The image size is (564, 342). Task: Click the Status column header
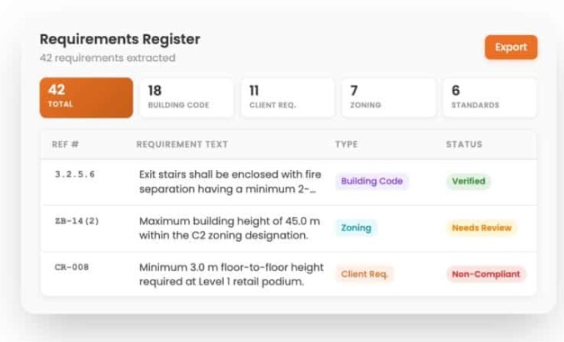pyautogui.click(x=464, y=144)
